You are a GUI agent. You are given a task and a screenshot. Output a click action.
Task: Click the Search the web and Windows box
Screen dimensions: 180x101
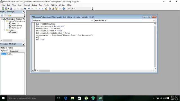pos(31,98)
